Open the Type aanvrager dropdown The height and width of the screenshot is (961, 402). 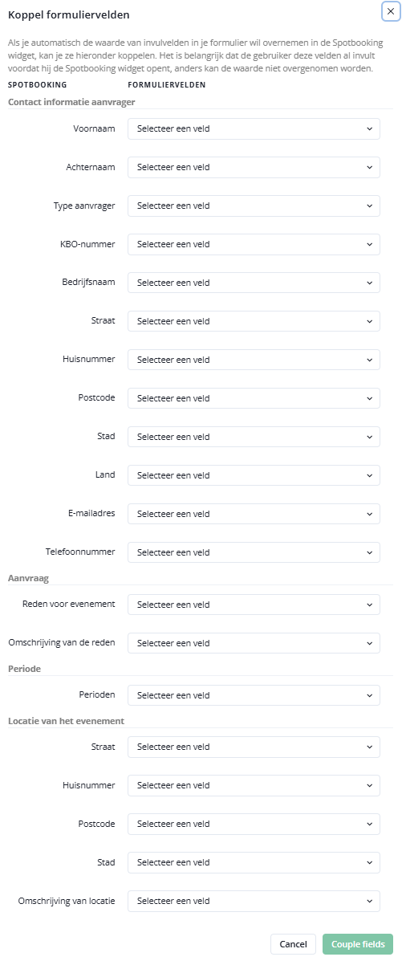click(254, 206)
